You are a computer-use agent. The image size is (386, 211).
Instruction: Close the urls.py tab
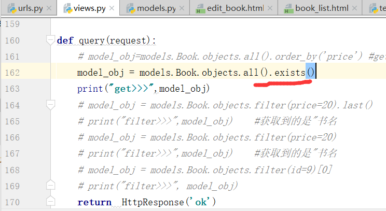click(x=49, y=8)
